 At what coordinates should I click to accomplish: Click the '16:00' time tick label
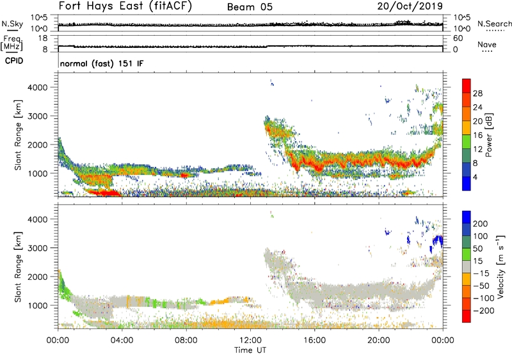tap(314, 341)
